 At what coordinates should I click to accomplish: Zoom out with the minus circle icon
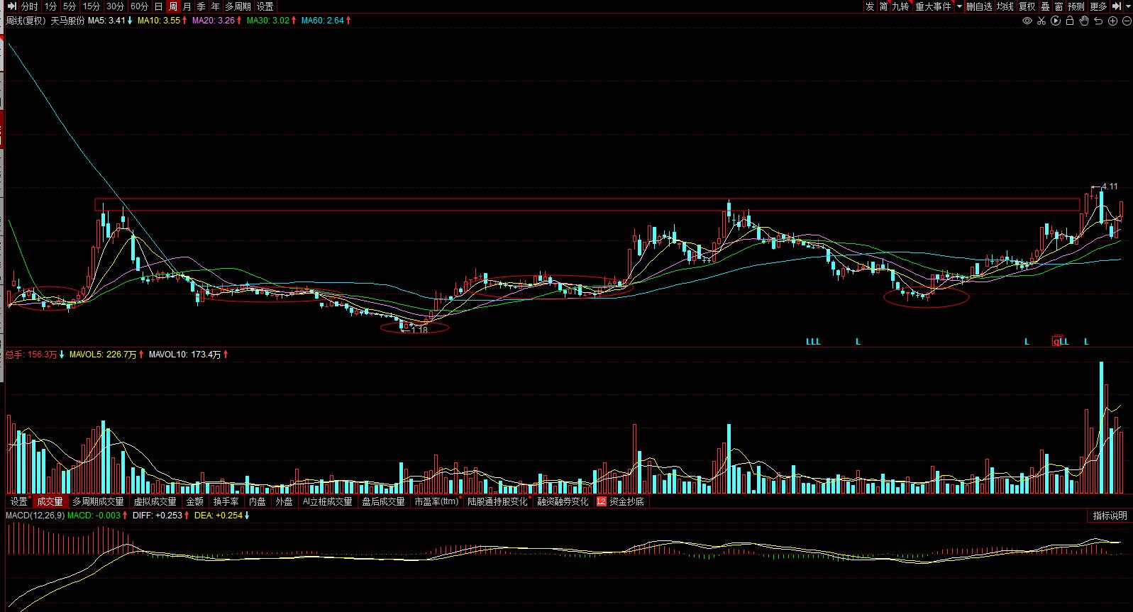point(1127,21)
